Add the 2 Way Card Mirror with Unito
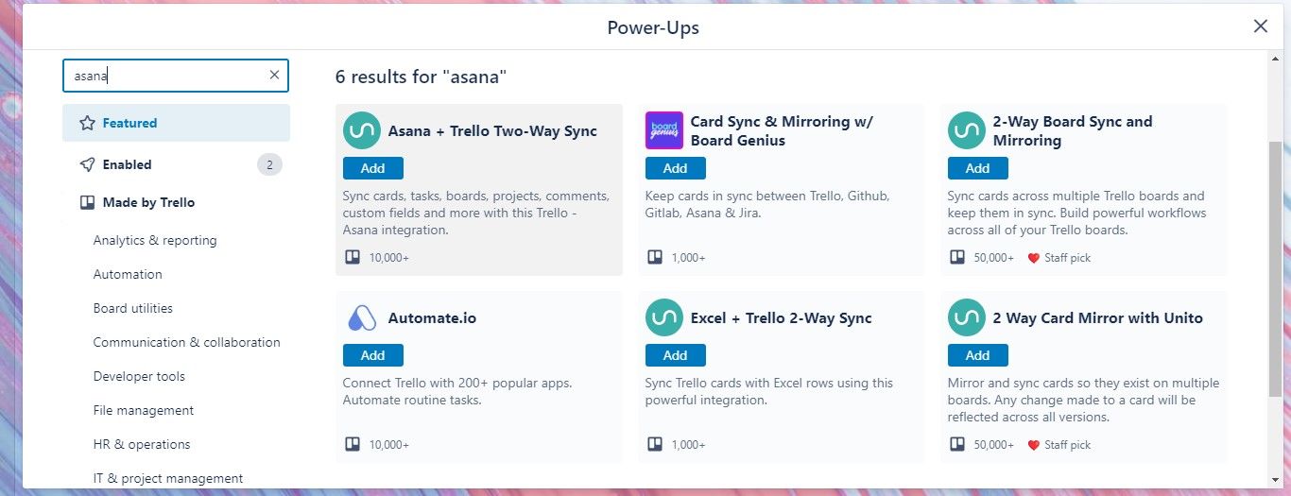The width and height of the screenshot is (1291, 496). point(977,355)
